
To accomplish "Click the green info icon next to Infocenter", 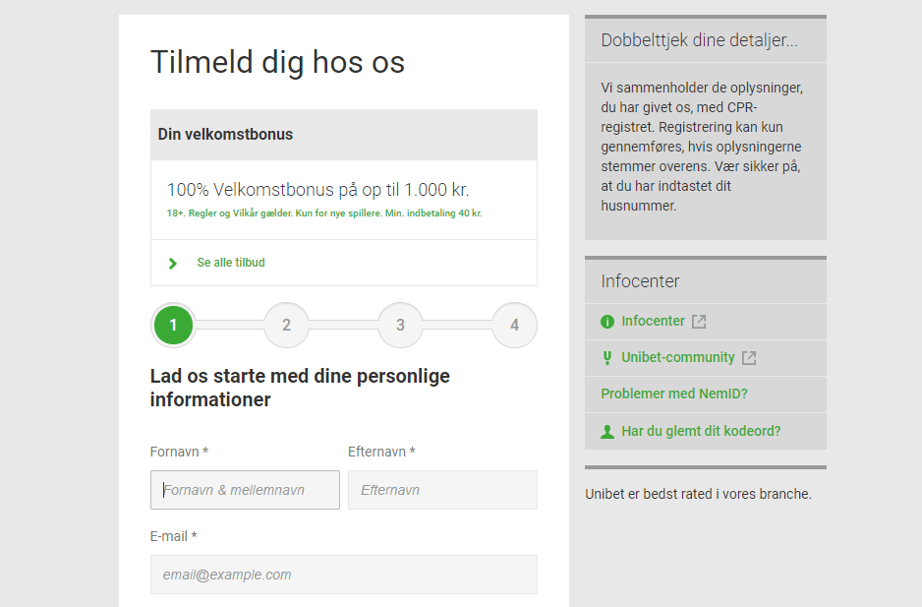I will pyautogui.click(x=607, y=322).
